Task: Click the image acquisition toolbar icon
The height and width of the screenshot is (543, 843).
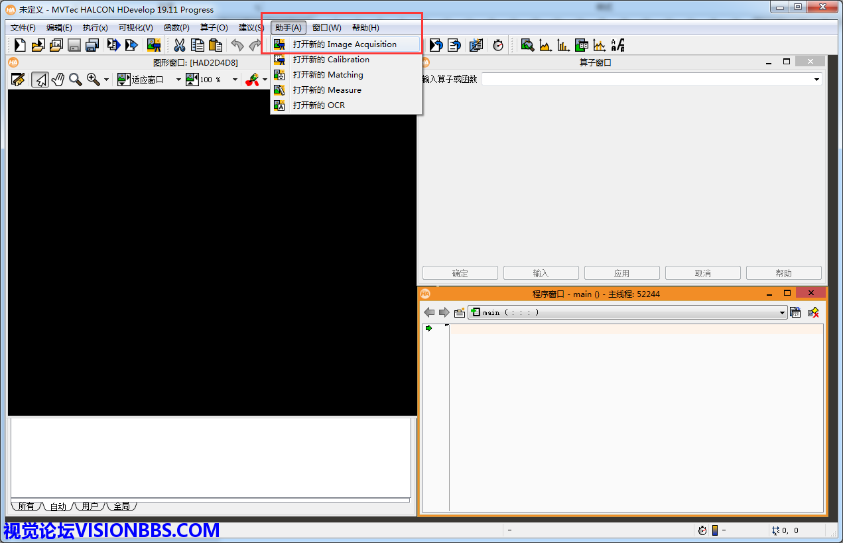Action: click(154, 45)
